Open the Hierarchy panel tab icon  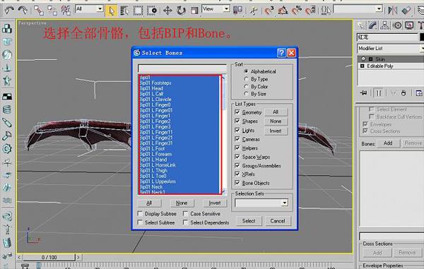[384, 25]
